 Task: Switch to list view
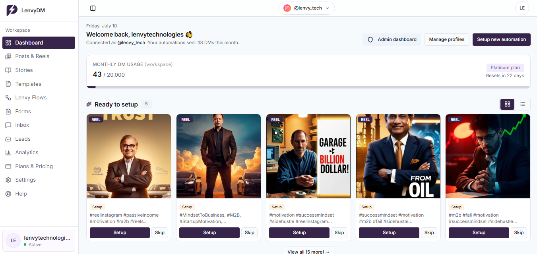point(523,104)
